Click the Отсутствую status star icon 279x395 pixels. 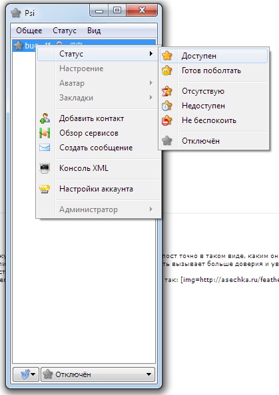(x=167, y=91)
